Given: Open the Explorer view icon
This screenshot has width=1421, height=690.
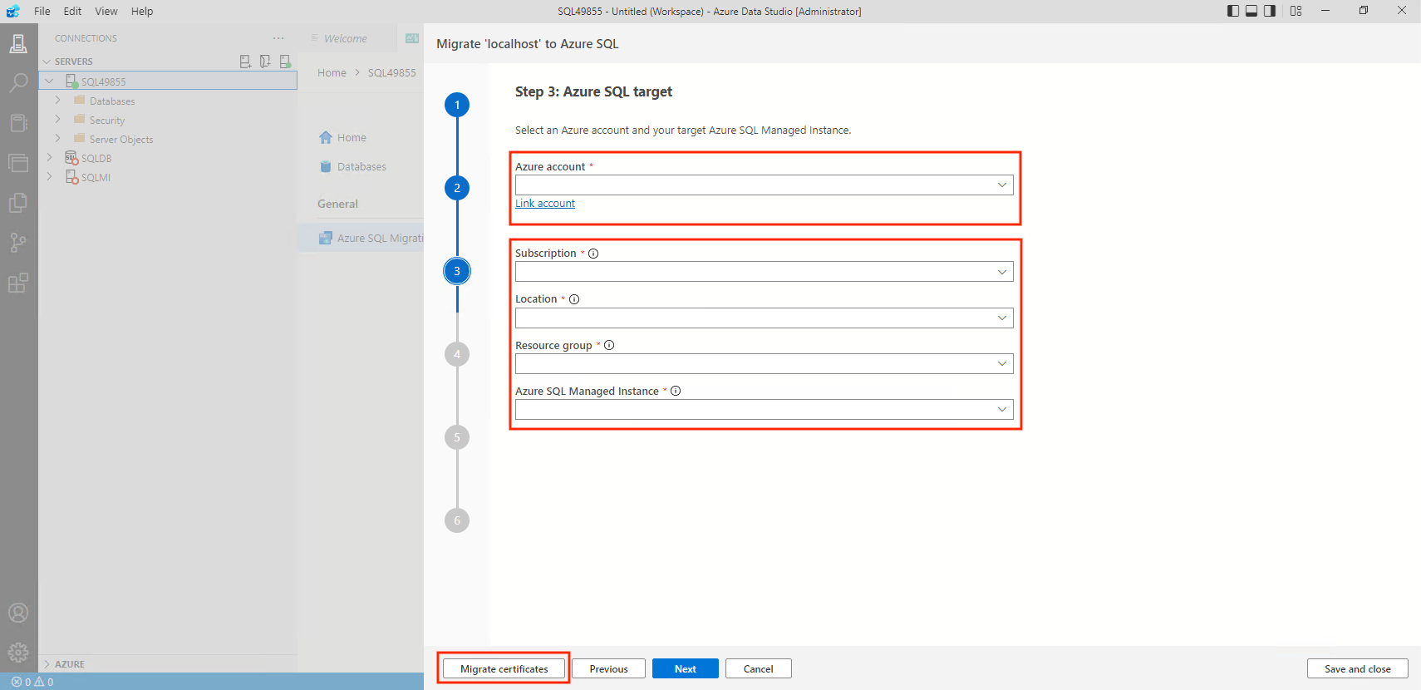Looking at the screenshot, I should coord(18,163).
